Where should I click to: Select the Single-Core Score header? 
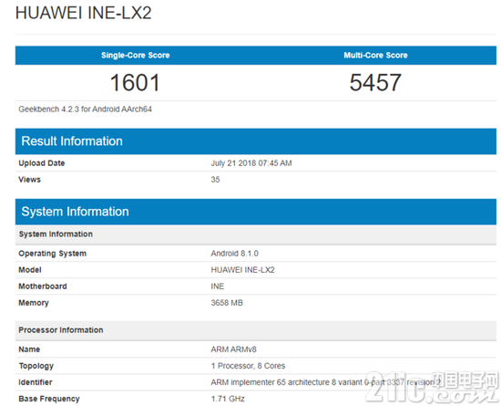click(x=136, y=55)
